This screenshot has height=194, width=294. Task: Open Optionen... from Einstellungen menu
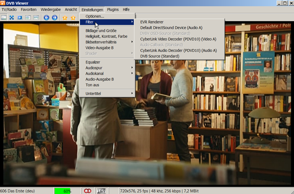95,16
